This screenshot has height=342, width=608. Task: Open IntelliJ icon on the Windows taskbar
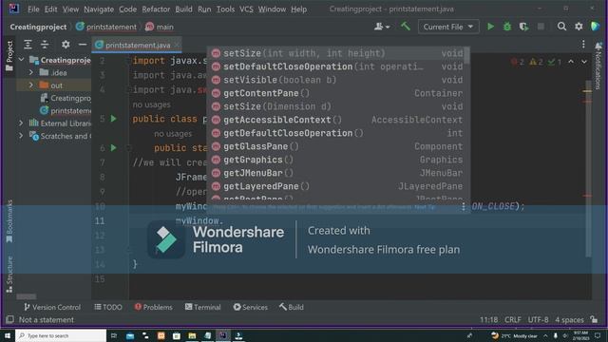(223, 335)
